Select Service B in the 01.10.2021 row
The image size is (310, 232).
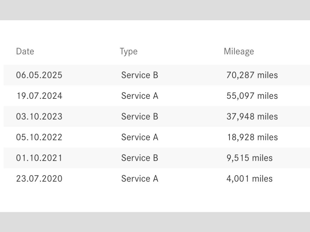click(x=140, y=158)
